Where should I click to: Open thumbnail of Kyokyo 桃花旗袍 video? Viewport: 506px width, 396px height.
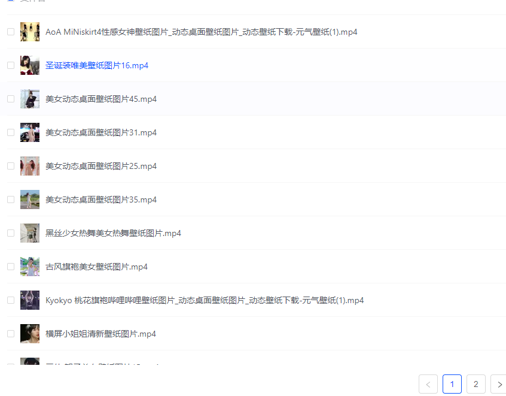[x=30, y=300]
